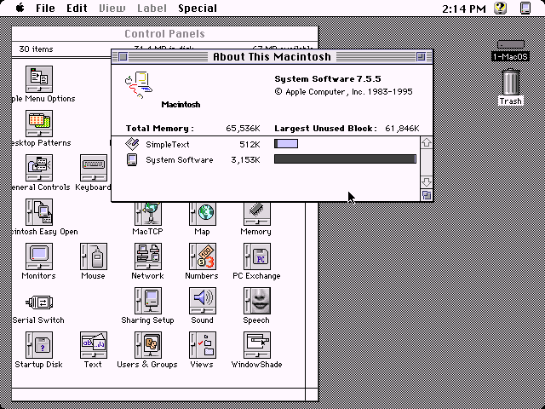Open the Apple Menu Options control panel

pyautogui.click(x=39, y=79)
